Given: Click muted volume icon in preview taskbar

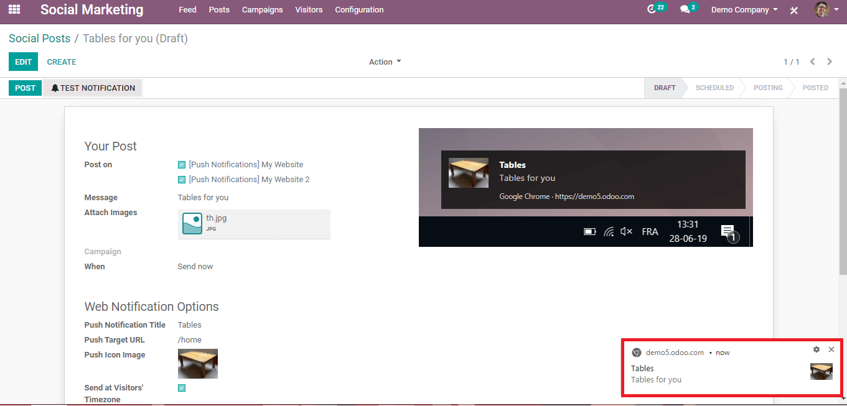Looking at the screenshot, I should 627,232.
